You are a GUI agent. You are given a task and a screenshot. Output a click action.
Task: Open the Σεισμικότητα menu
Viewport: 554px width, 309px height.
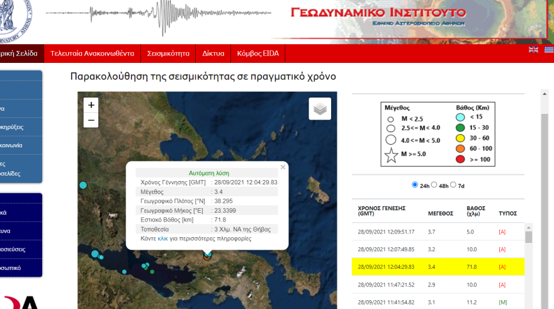click(x=168, y=53)
